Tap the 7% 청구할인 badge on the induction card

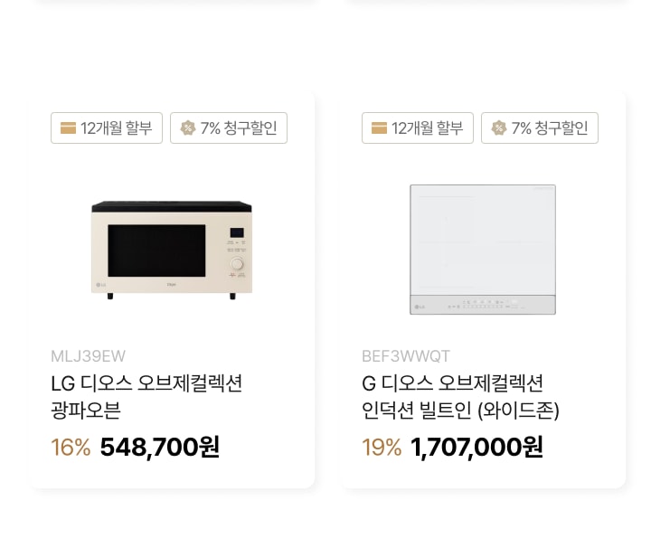tap(540, 127)
